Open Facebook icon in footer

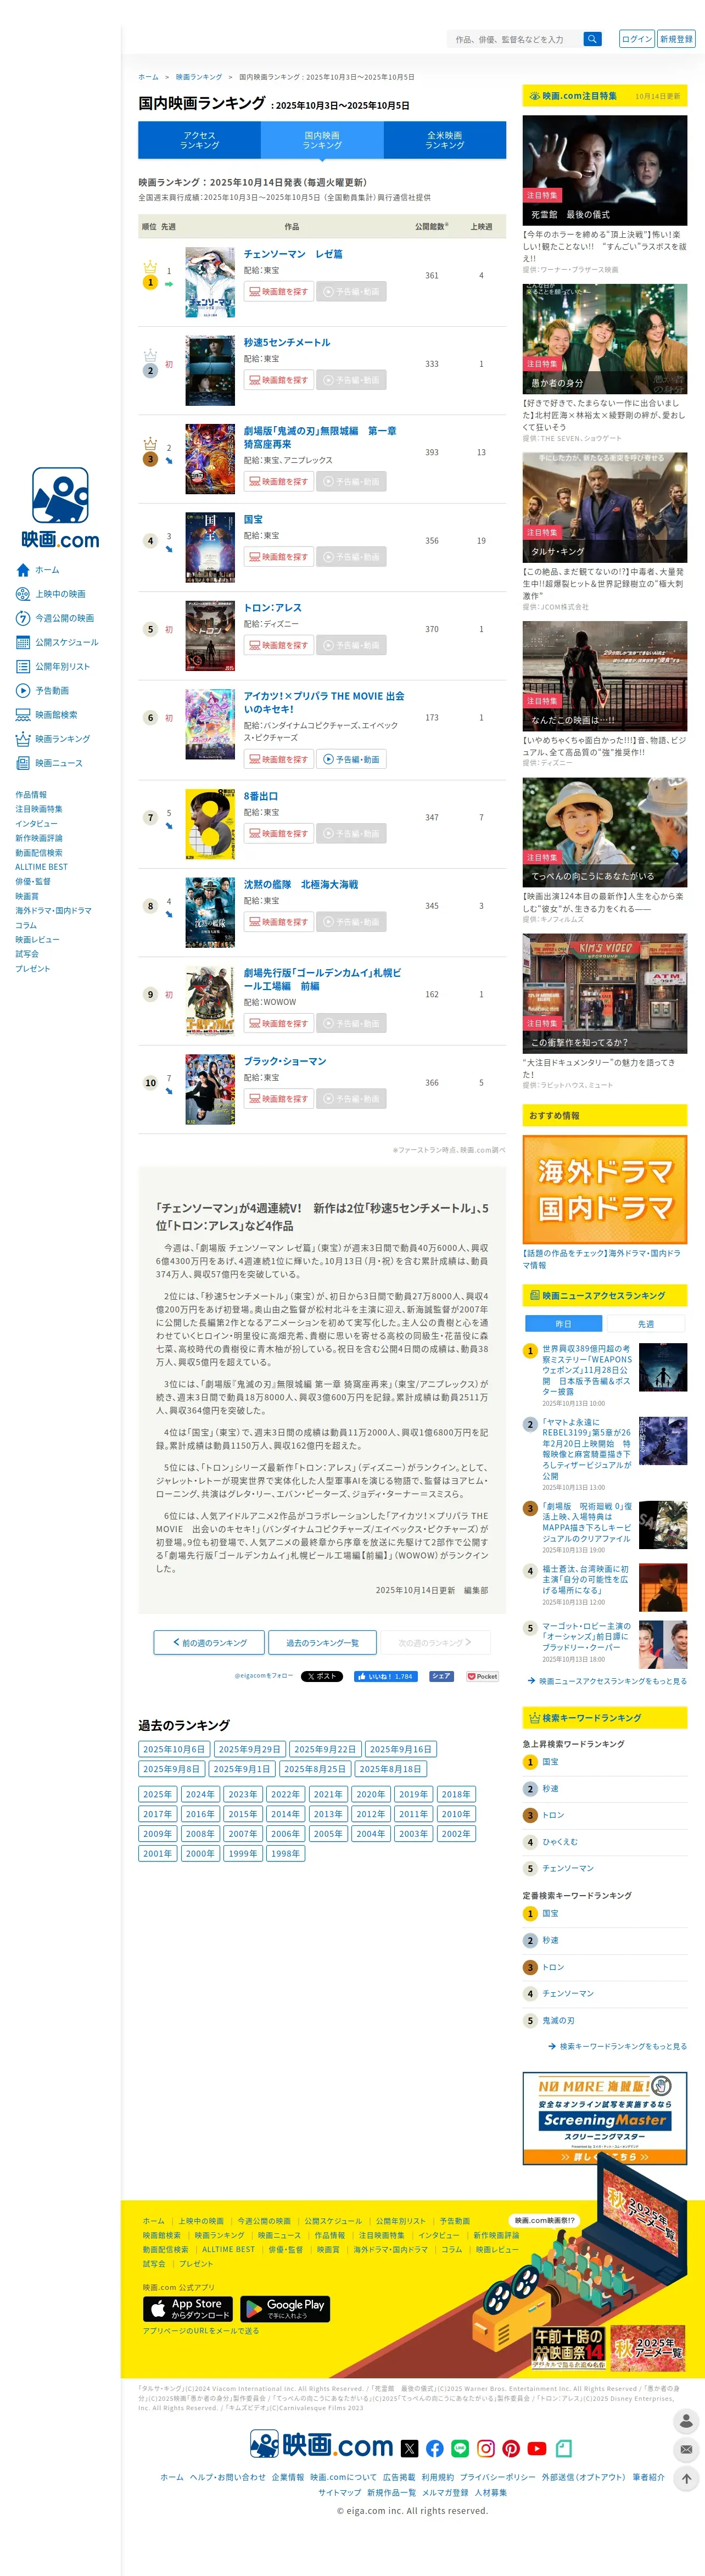(x=435, y=2448)
